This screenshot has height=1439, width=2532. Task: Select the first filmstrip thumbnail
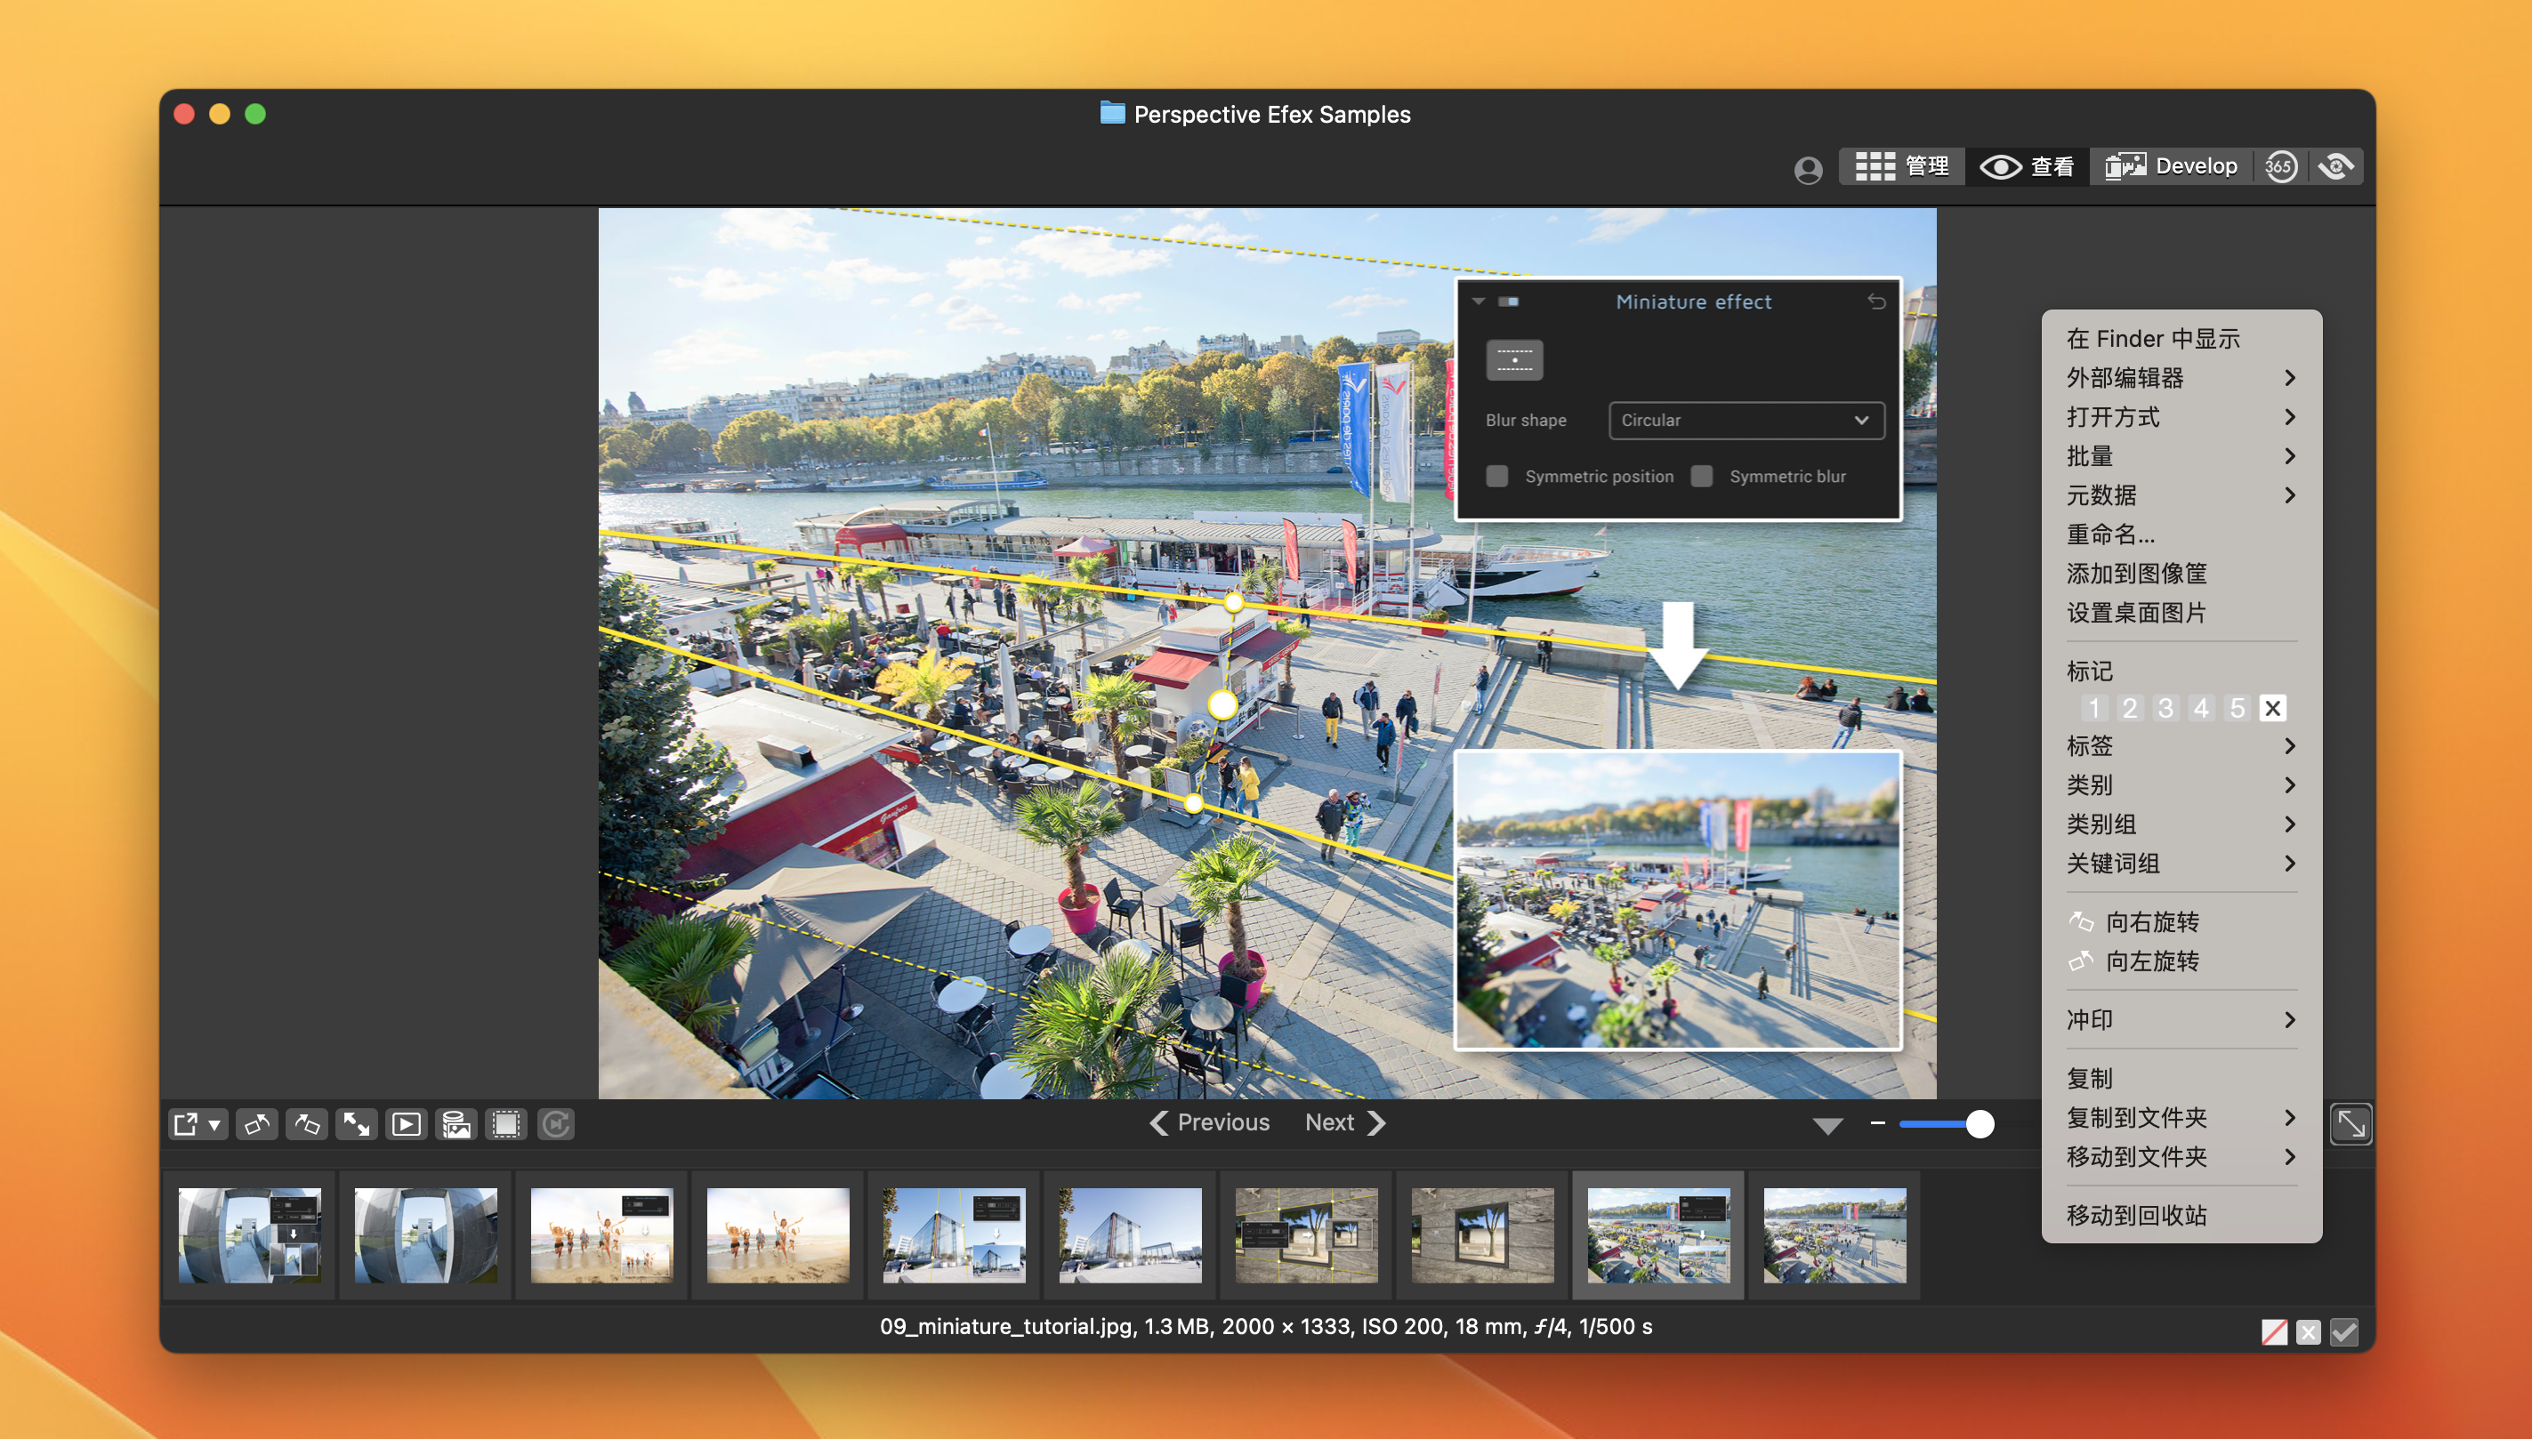249,1234
